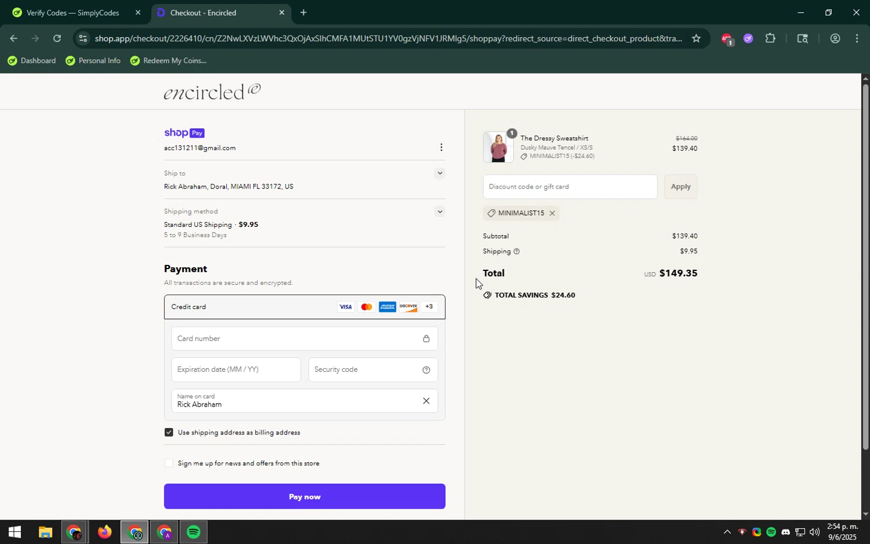Open the Shipping info help icon
The image size is (870, 544).
click(x=516, y=252)
